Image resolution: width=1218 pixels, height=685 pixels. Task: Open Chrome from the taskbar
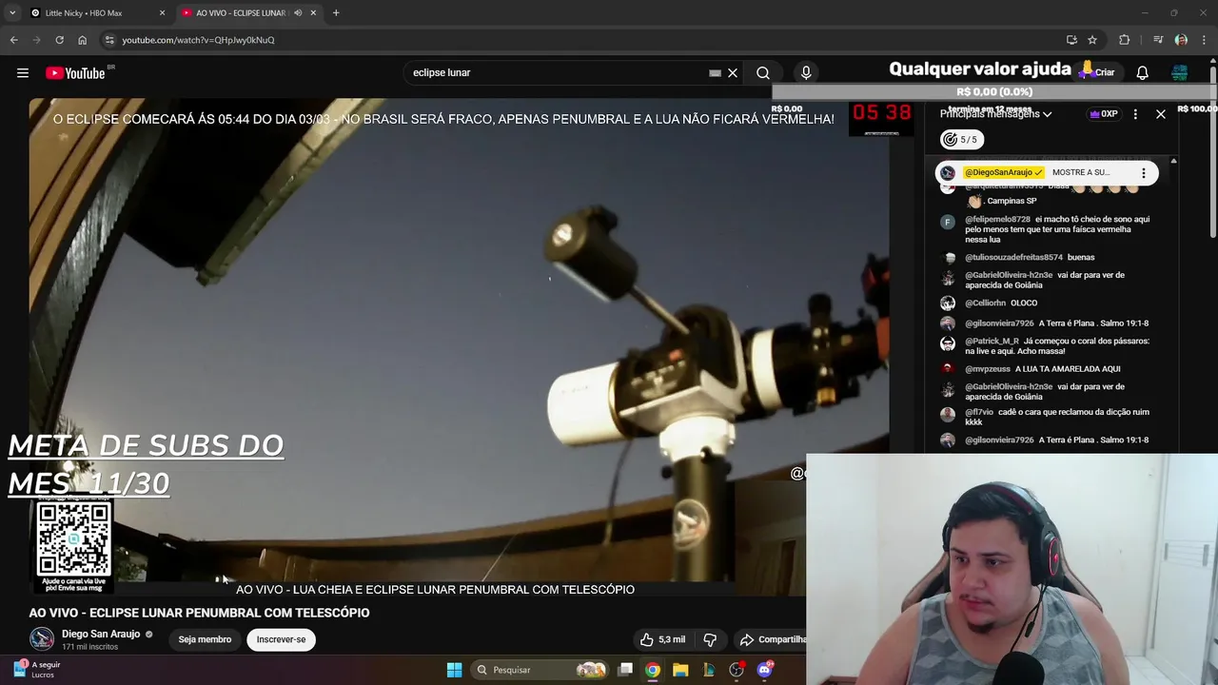[653, 670]
